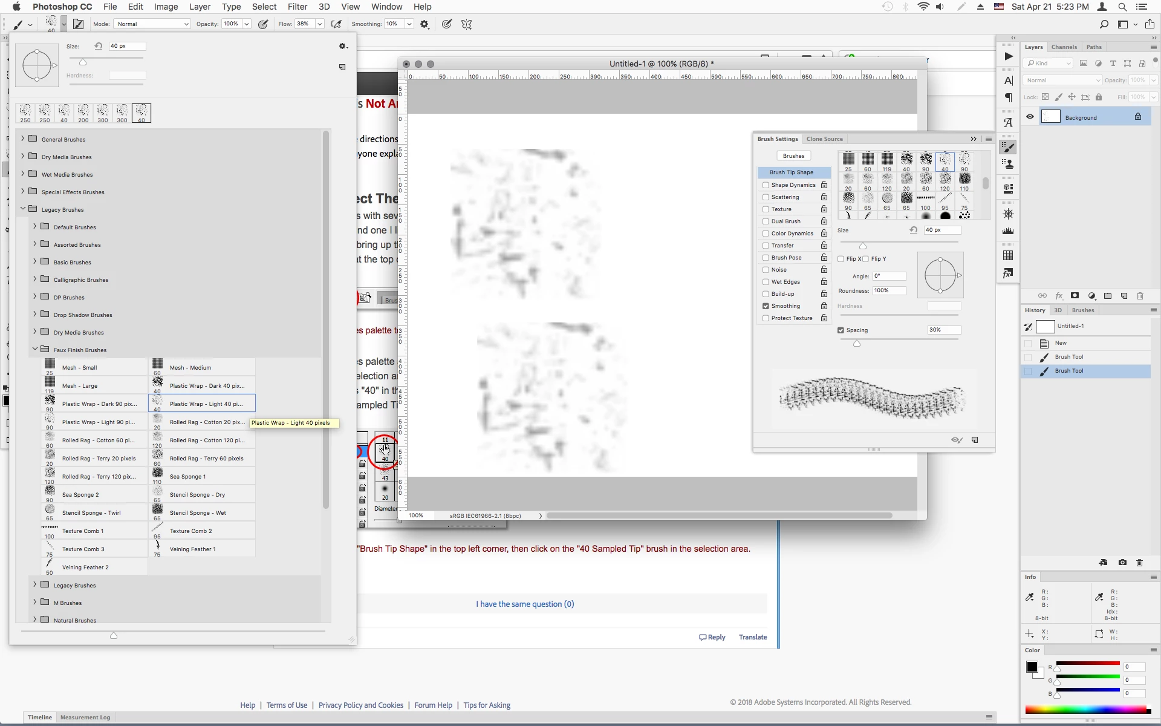Open the Filter menu
Screen dimensions: 1161x726
(x=296, y=7)
